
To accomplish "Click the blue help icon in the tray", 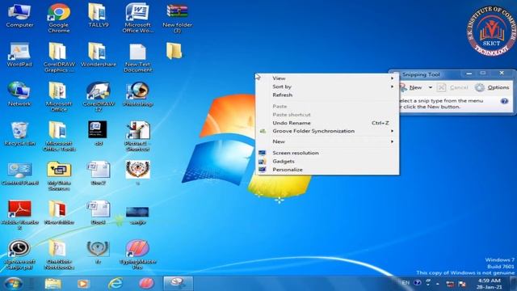I will 418,283.
